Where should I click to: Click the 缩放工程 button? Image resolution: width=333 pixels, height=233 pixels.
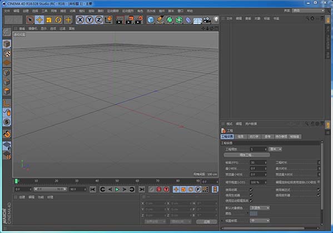click(x=247, y=155)
